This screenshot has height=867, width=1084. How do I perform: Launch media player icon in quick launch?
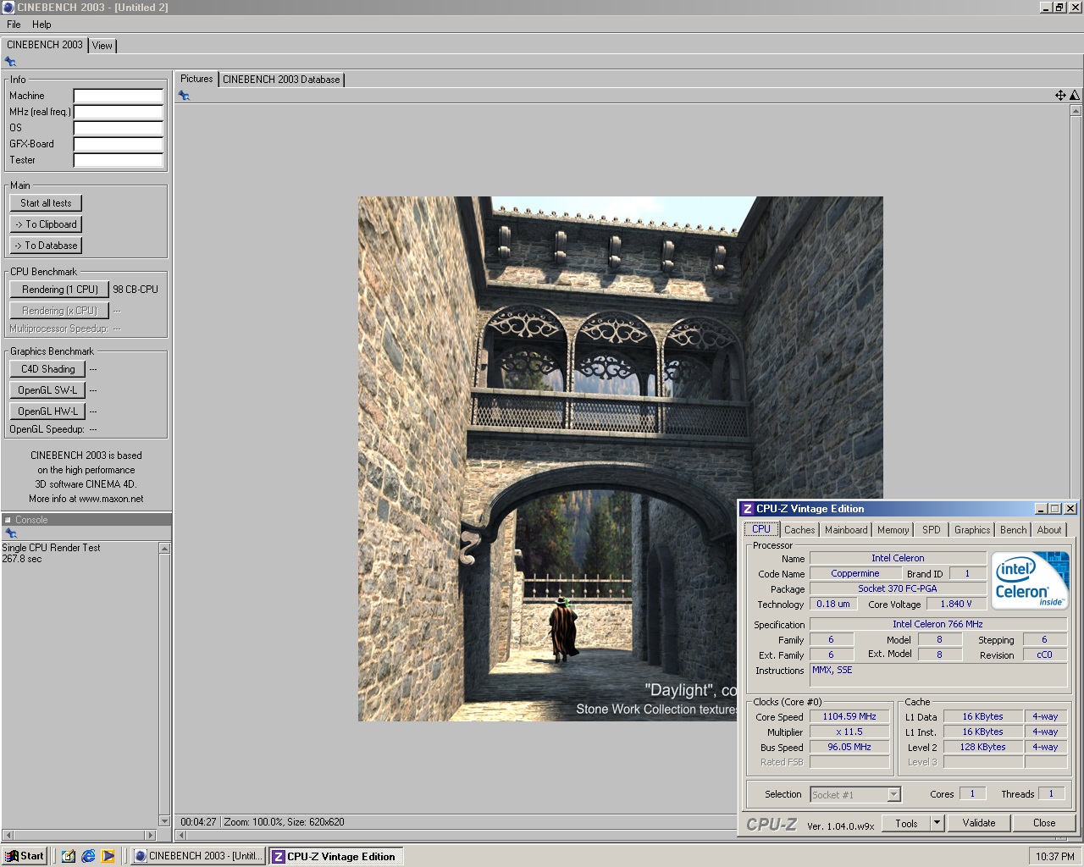(x=108, y=856)
